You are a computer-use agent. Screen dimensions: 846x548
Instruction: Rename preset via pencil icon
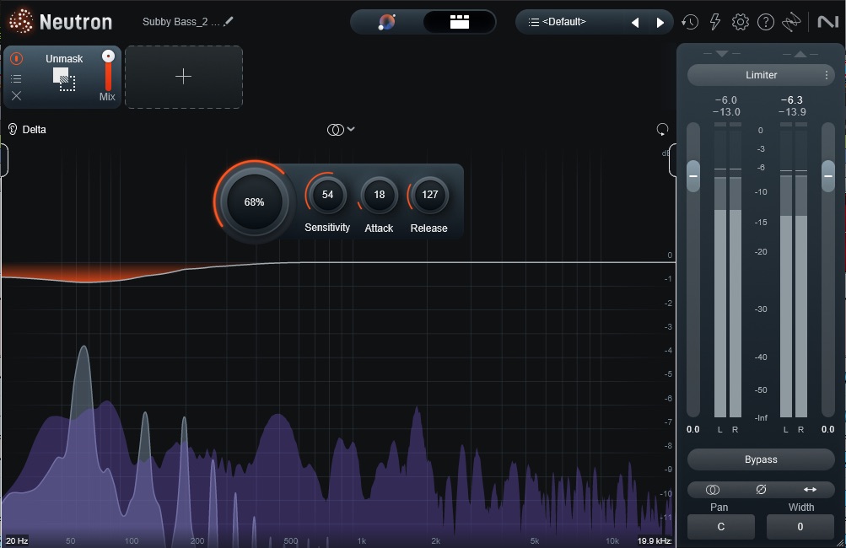229,21
